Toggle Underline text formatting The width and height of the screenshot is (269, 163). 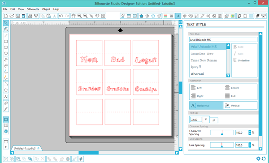241,60
